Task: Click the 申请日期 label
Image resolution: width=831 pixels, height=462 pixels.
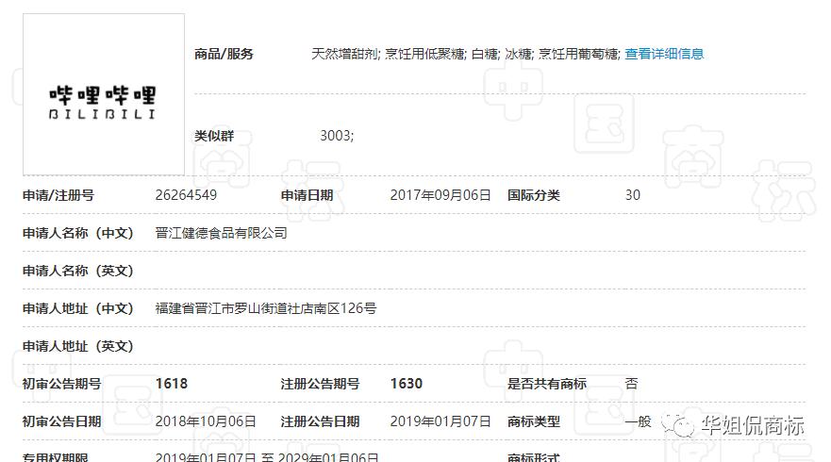Action: tap(307, 195)
